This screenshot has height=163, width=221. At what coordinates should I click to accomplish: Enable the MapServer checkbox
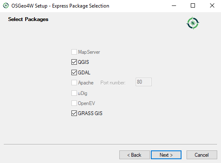74,52
